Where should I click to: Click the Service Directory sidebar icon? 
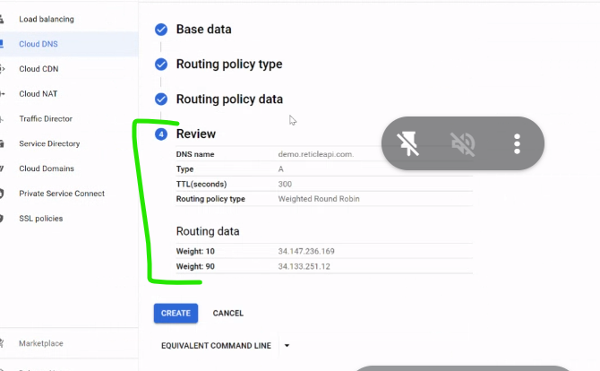[2, 143]
